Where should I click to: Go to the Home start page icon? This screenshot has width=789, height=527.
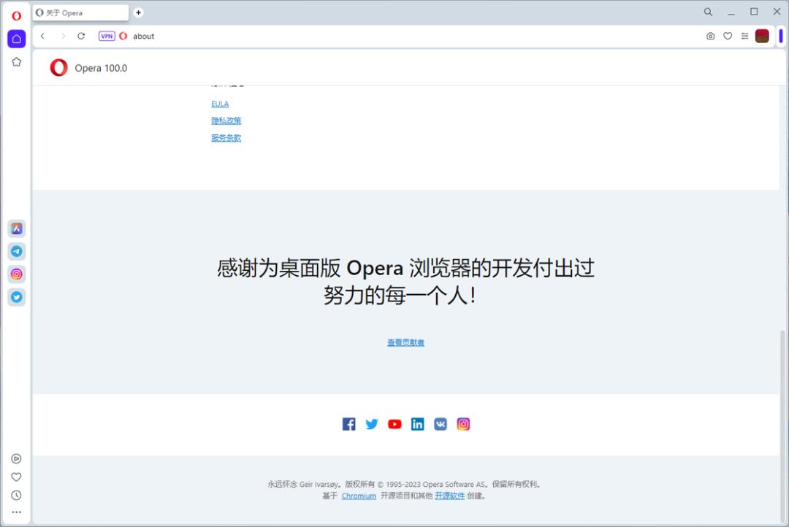[x=17, y=39]
